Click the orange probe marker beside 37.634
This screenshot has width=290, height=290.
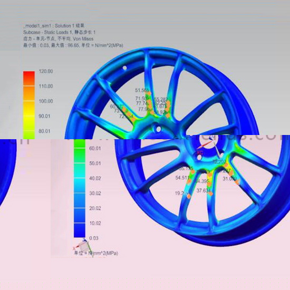(x=211, y=194)
